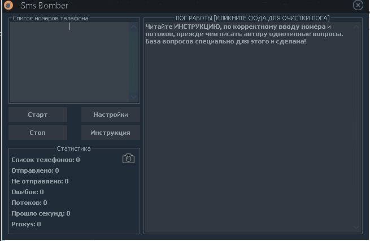
Task: Open Настройки settings
Action: coord(110,115)
